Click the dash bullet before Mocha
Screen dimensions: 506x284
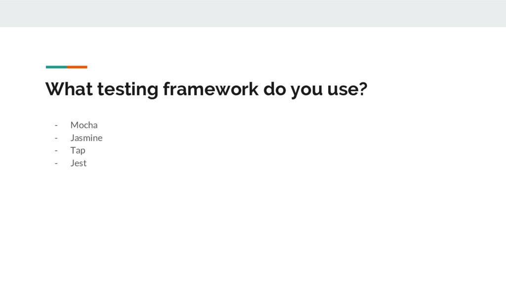[x=56, y=125]
